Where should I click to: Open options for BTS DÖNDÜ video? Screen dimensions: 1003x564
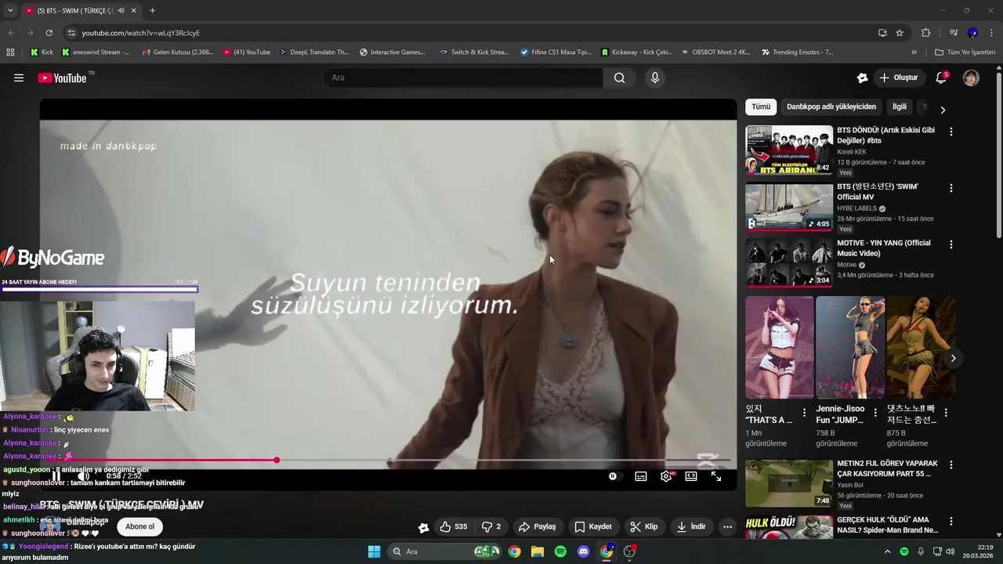[x=951, y=132]
